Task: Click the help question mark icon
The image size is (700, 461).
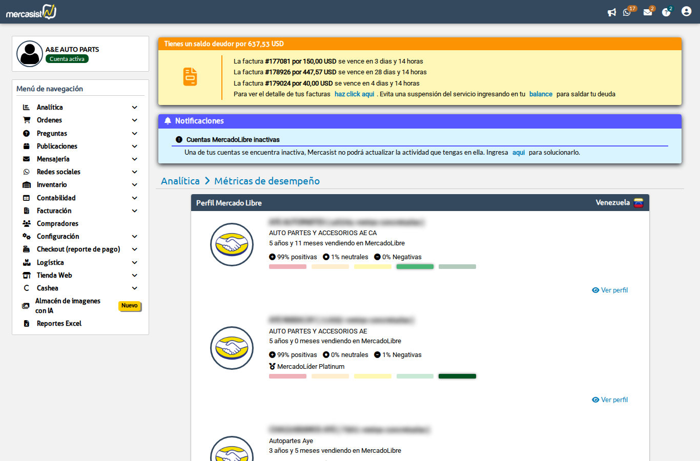Action: tap(666, 12)
